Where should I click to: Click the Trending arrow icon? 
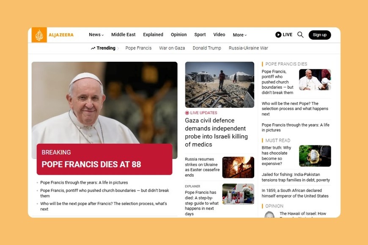[93, 48]
